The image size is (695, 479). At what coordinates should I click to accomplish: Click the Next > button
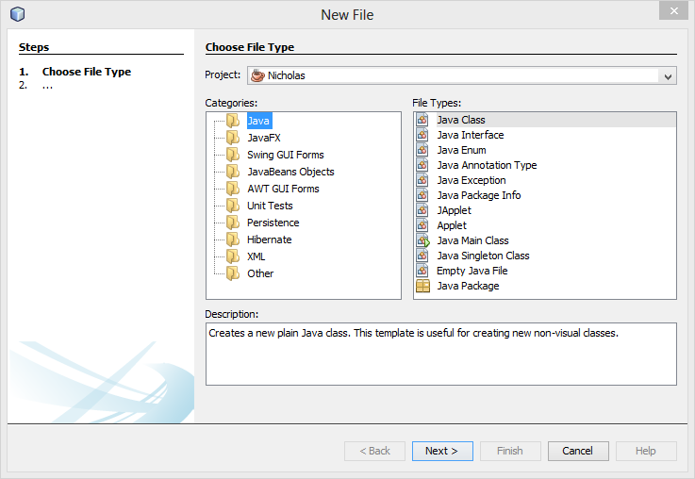(442, 451)
